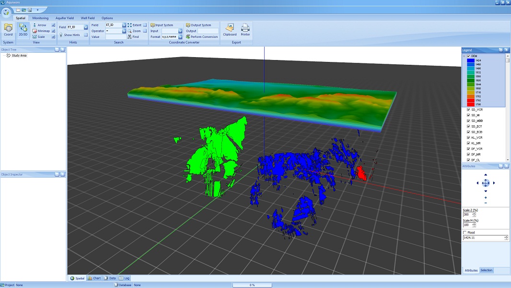The width and height of the screenshot is (511, 288).
Task: Switch view with the 2D/3D button
Action: pos(23,29)
